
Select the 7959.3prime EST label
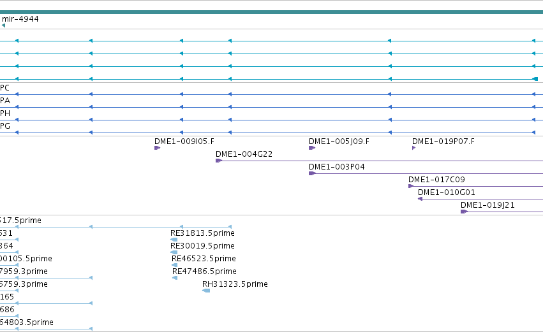point(24,272)
